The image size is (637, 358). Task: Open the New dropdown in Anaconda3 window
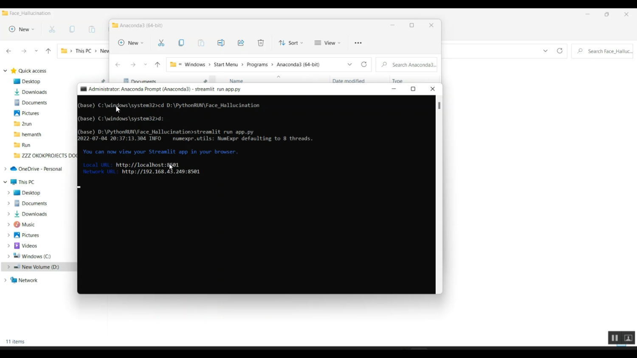131,43
